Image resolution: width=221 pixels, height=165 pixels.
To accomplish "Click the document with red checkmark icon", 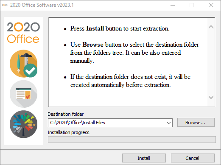I will (x=23, y=94).
